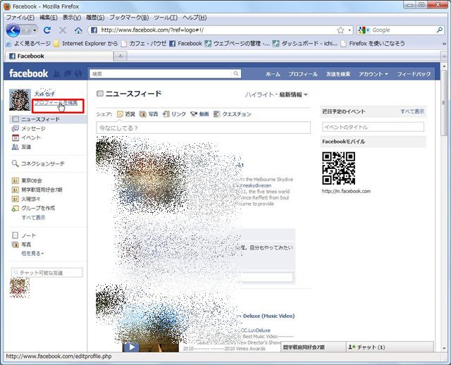
Task: Expand 他を見る in sidebar
Action: tap(32, 254)
